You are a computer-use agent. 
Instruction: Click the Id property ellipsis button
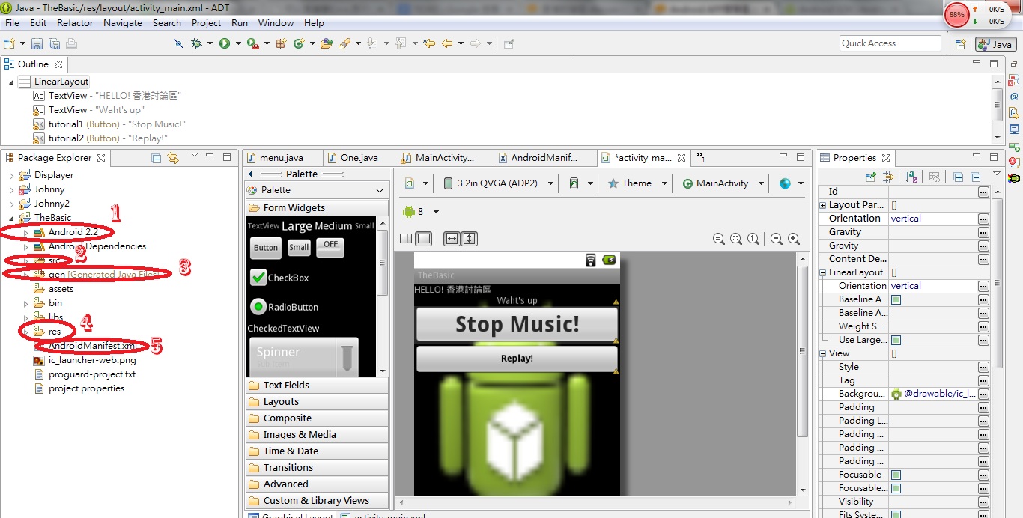click(x=983, y=192)
